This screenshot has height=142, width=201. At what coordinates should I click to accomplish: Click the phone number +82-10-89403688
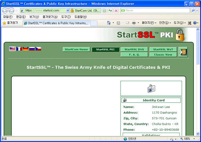166,130
